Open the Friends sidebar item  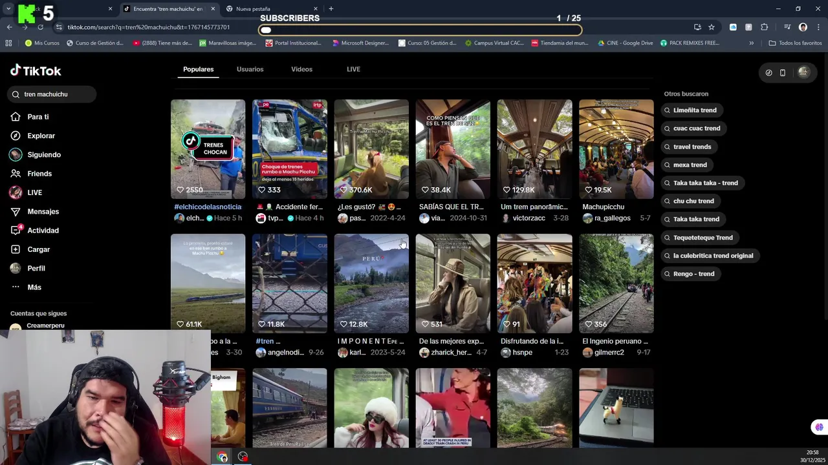pos(31,174)
